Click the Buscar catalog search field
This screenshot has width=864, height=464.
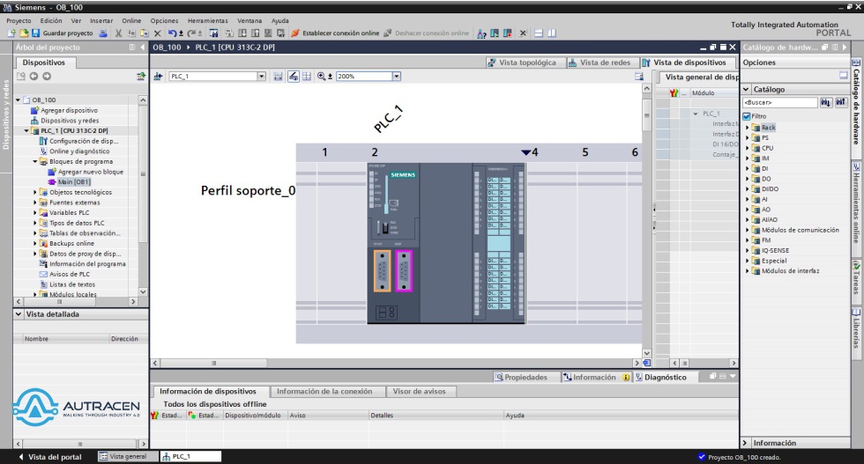click(x=779, y=102)
